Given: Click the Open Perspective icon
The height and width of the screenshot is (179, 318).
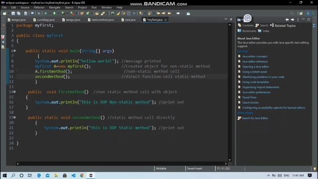Looking at the screenshot, I should [x=301, y=13].
